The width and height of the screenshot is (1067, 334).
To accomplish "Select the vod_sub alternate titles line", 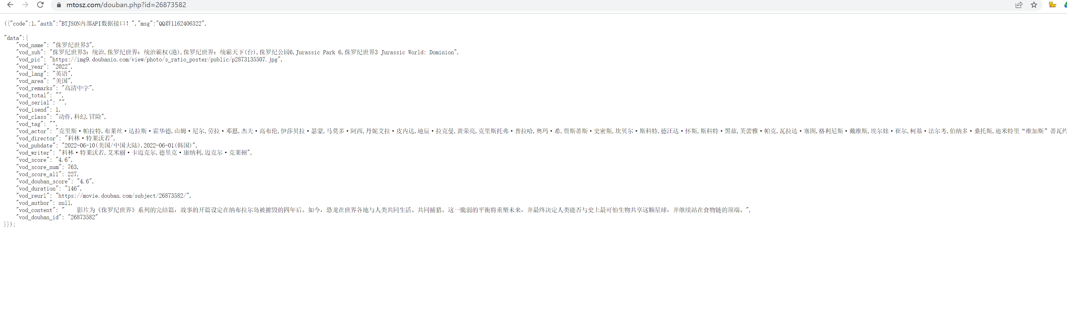I will [237, 52].
